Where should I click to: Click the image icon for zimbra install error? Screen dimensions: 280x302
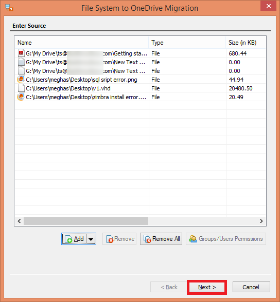[x=21, y=97]
